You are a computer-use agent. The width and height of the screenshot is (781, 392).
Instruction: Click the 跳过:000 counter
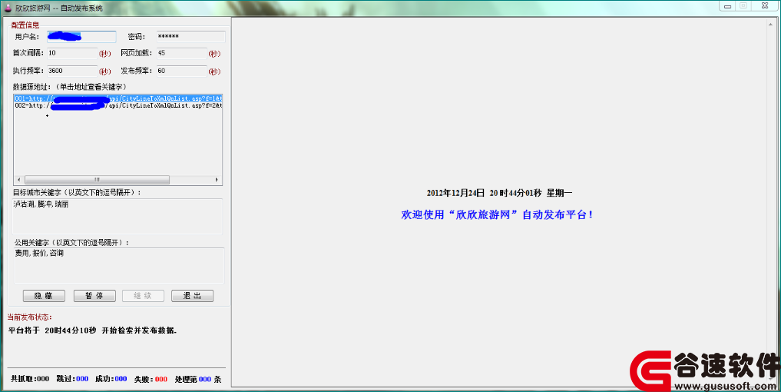pos(72,379)
